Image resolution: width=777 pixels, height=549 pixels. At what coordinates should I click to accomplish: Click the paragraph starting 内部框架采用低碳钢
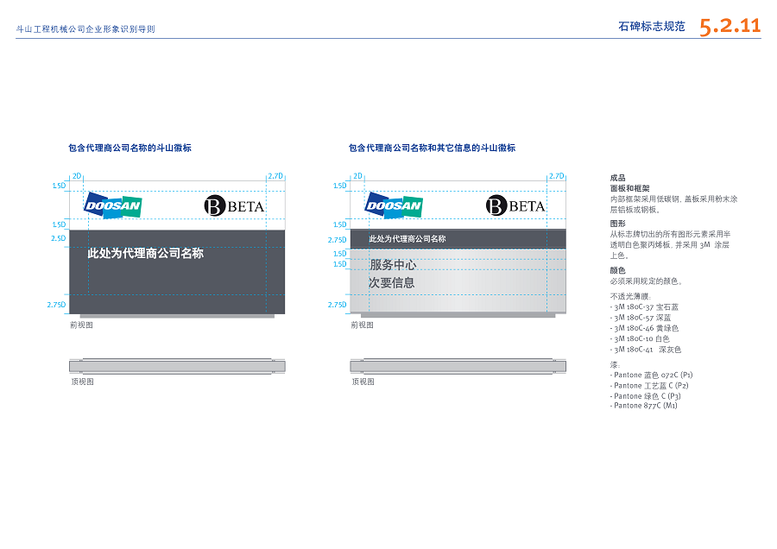(673, 204)
